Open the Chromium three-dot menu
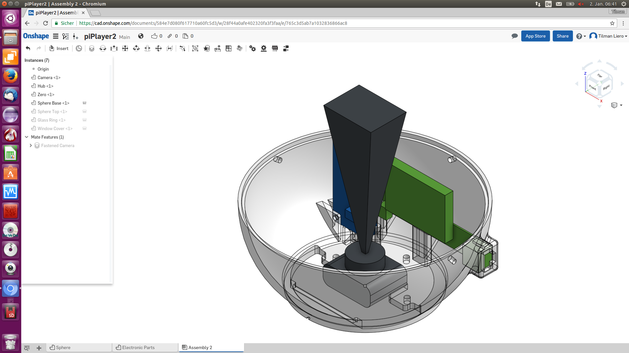 pos(623,23)
